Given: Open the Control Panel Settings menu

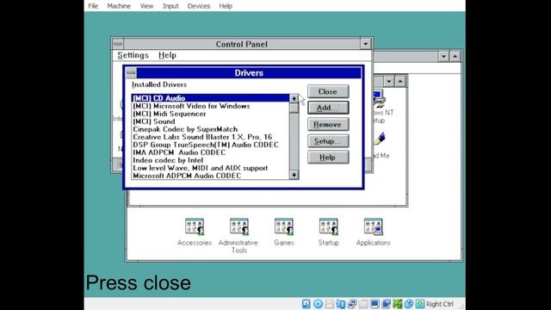Looking at the screenshot, I should [x=133, y=55].
